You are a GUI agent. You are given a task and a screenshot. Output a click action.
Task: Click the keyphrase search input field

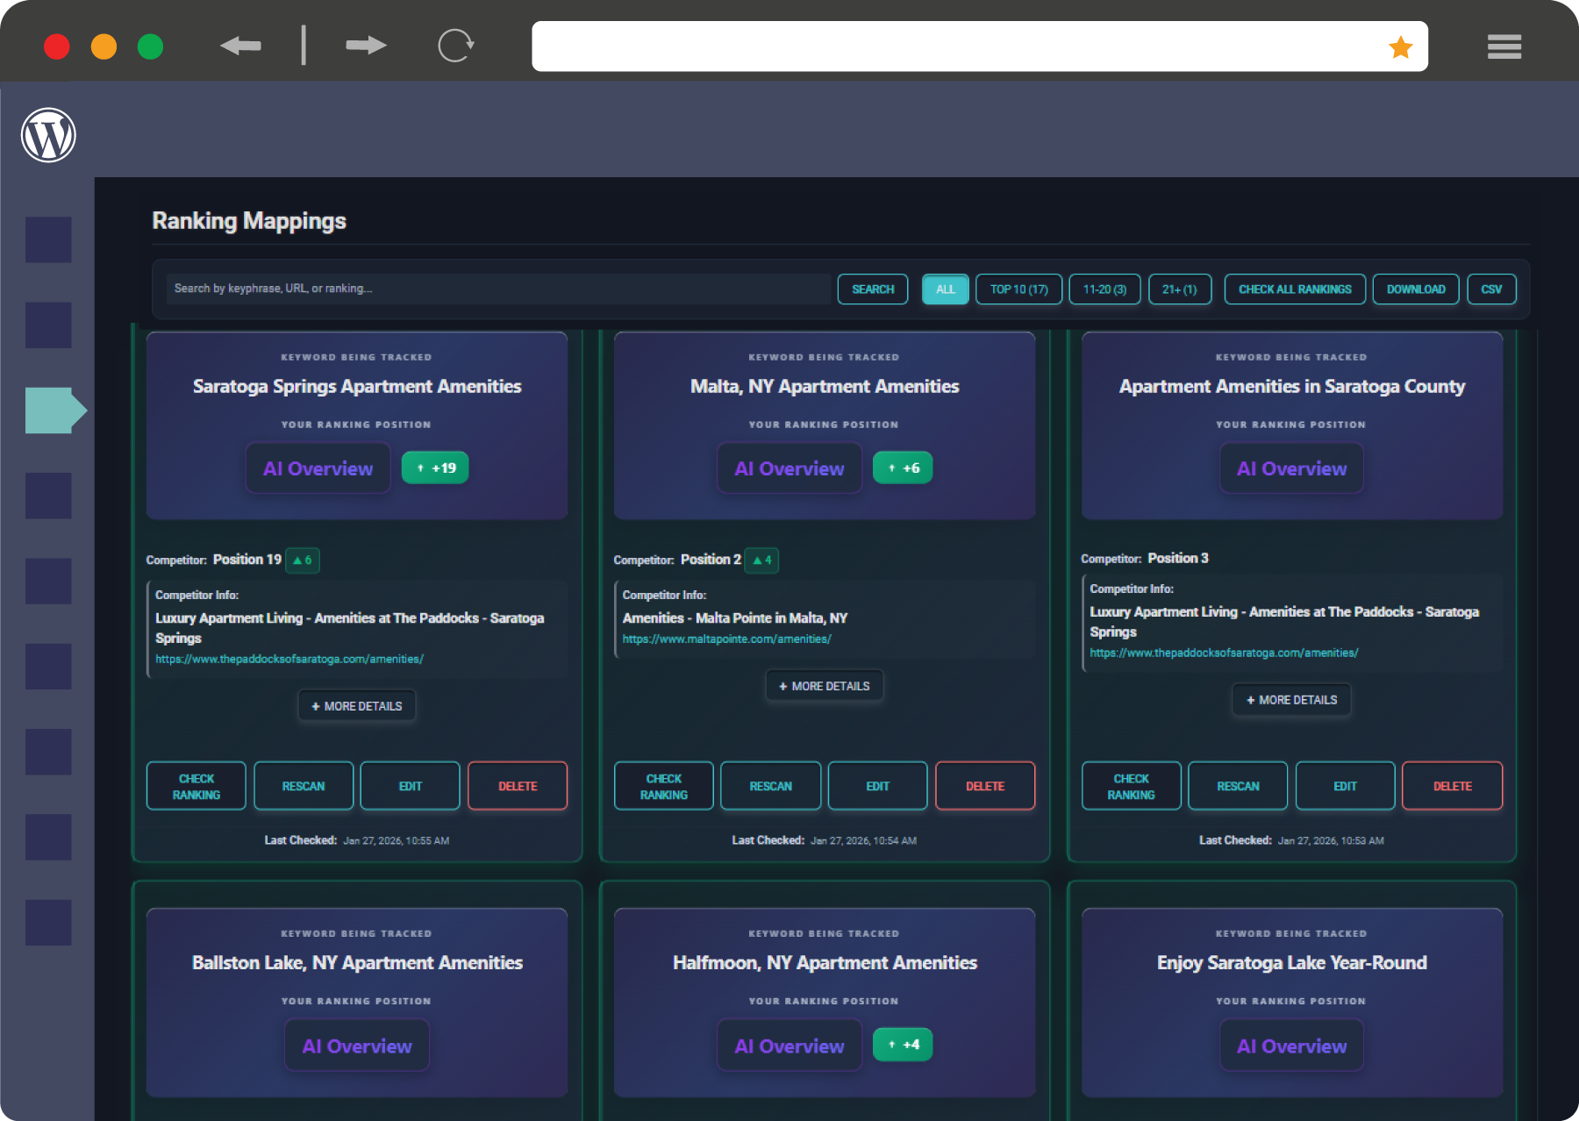497,289
